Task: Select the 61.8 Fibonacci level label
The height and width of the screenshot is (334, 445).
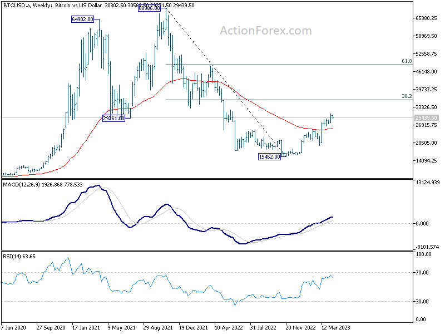Action: (x=407, y=61)
